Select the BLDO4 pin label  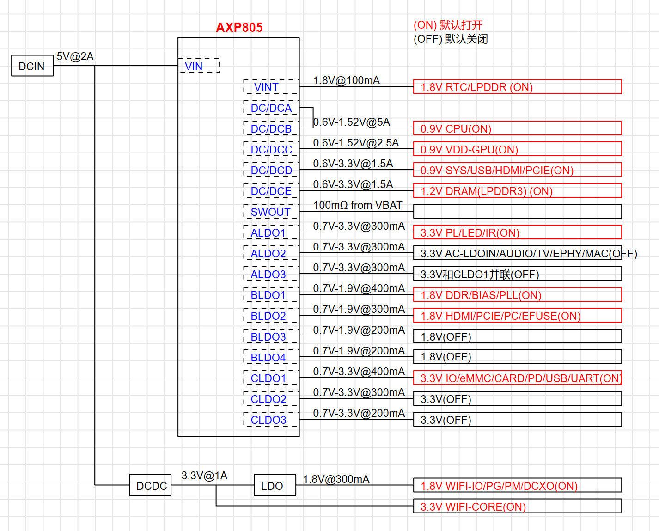(268, 357)
